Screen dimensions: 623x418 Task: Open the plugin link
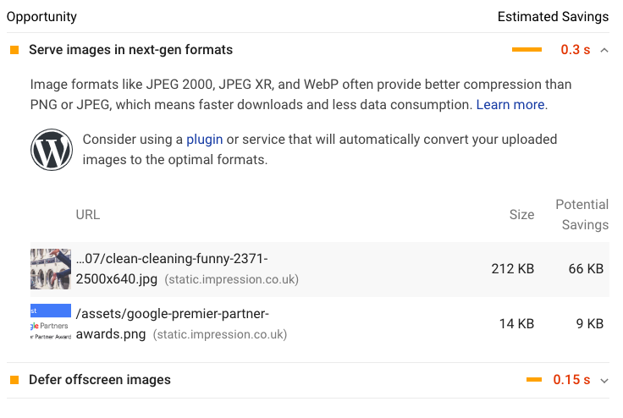point(205,140)
